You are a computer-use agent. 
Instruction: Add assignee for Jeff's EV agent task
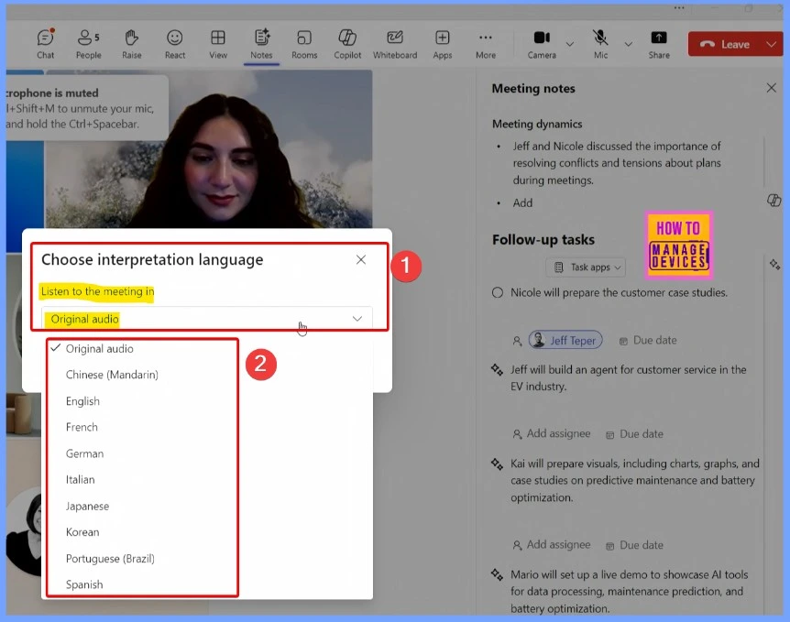click(551, 433)
